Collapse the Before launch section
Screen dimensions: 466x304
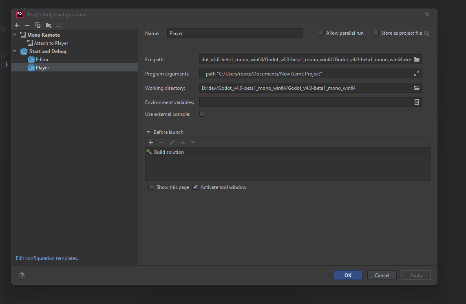click(x=148, y=132)
